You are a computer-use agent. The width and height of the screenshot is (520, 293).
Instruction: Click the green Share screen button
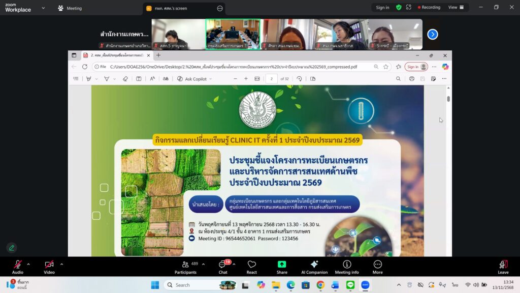click(282, 267)
